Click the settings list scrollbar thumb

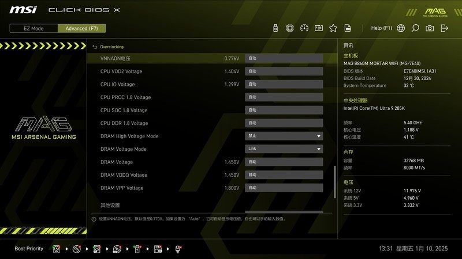point(334,182)
